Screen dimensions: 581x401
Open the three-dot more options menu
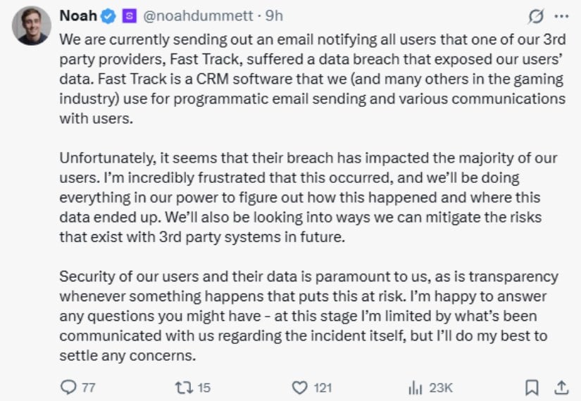point(561,15)
